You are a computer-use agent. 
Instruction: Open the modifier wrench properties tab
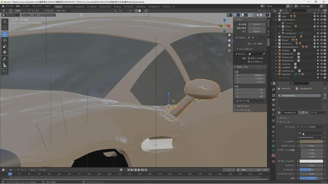(x=273, y=132)
